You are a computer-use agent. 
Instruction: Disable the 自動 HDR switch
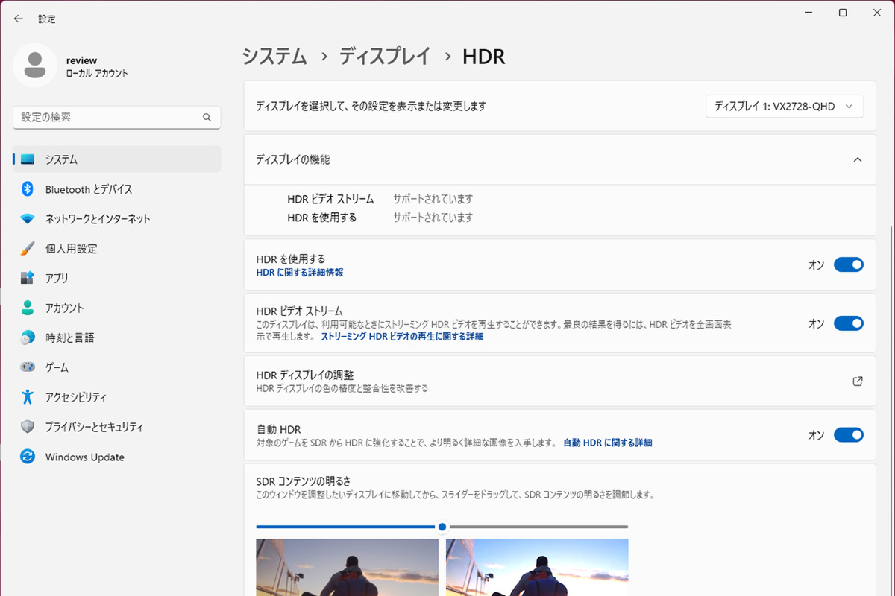coord(848,435)
